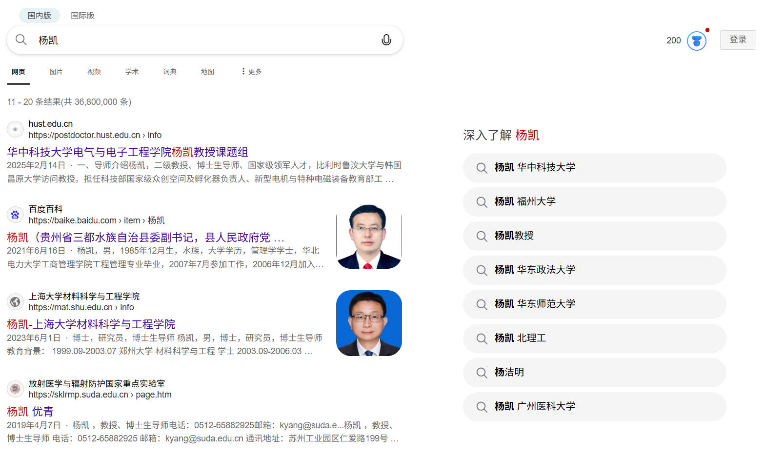Open 杨凯-上海大学材料科学与工程学院 result
The width and height of the screenshot is (766, 458).
tap(91, 324)
